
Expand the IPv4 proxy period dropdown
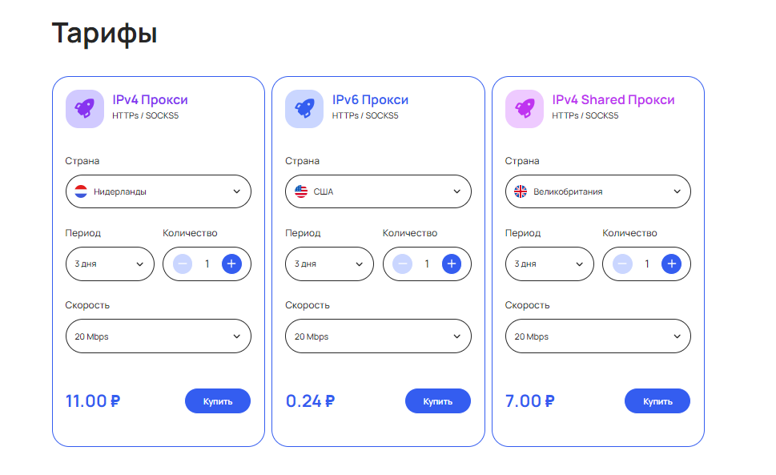(x=110, y=264)
